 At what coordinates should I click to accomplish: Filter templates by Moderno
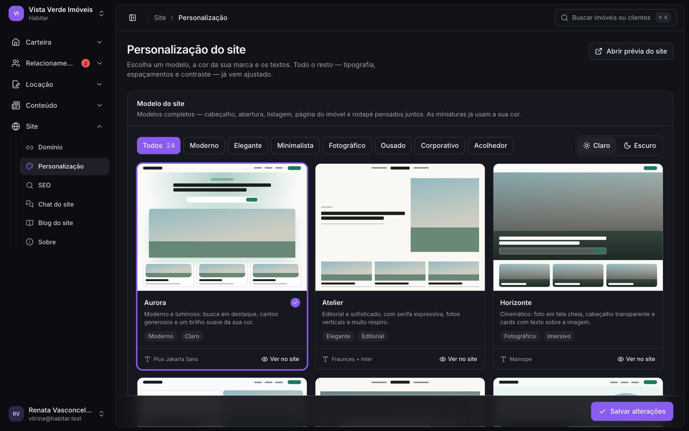click(204, 145)
